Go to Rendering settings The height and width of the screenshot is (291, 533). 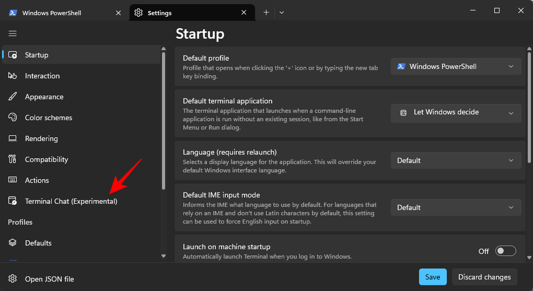pos(41,138)
